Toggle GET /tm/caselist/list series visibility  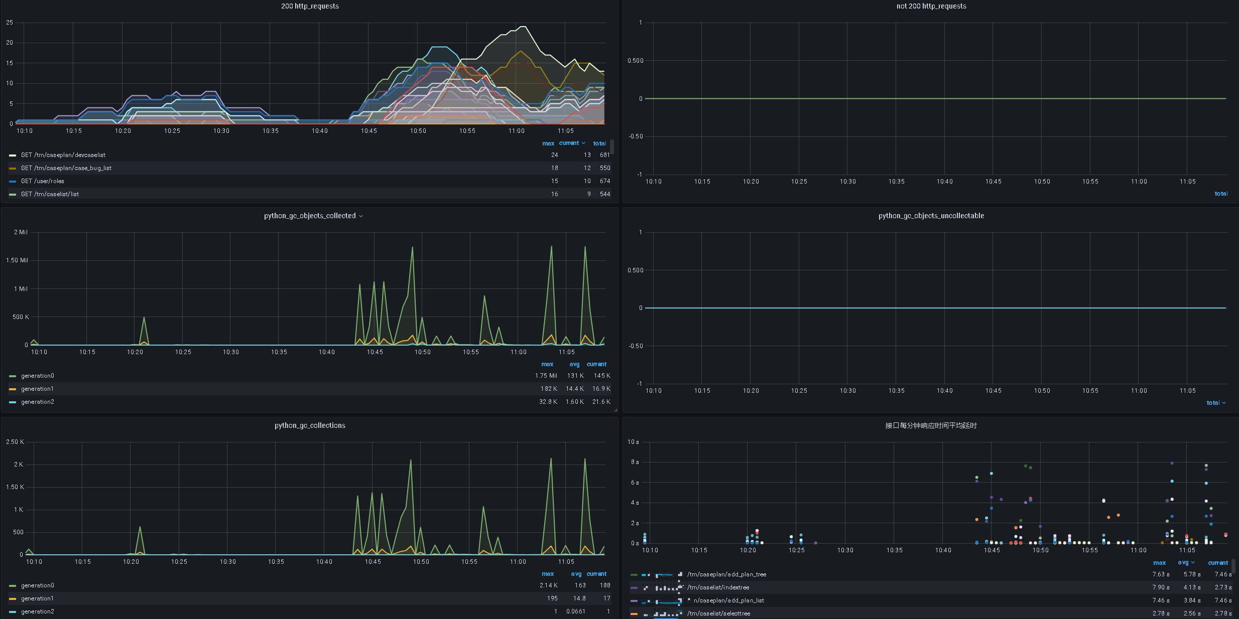click(x=50, y=194)
